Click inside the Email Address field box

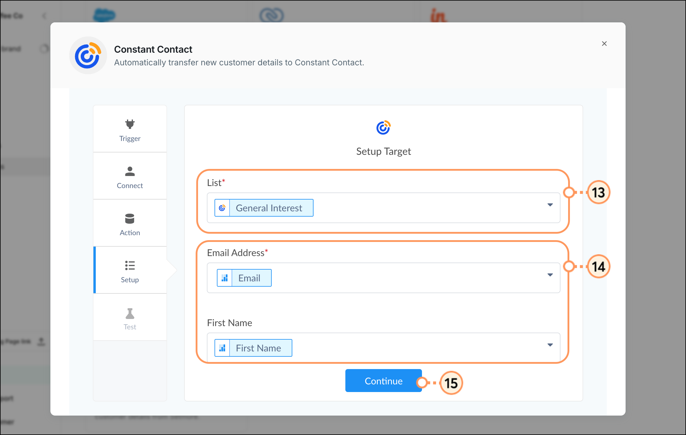tap(383, 278)
